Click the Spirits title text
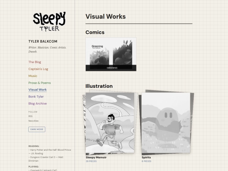Viewport: 228px width, 171px height. coord(146,157)
